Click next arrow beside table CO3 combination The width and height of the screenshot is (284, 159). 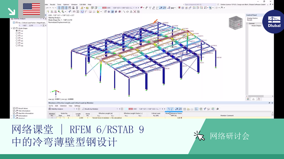click(165, 109)
